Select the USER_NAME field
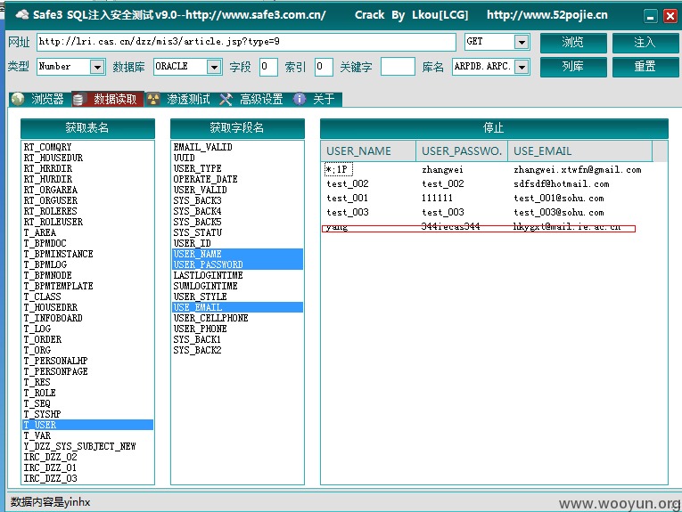The image size is (682, 512). [x=237, y=254]
